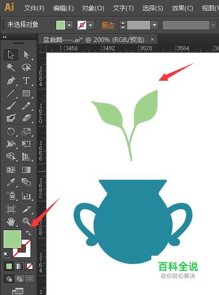Select the Blob Brush tool
Image resolution: width=219 pixels, height=295 pixels.
pos(11,118)
